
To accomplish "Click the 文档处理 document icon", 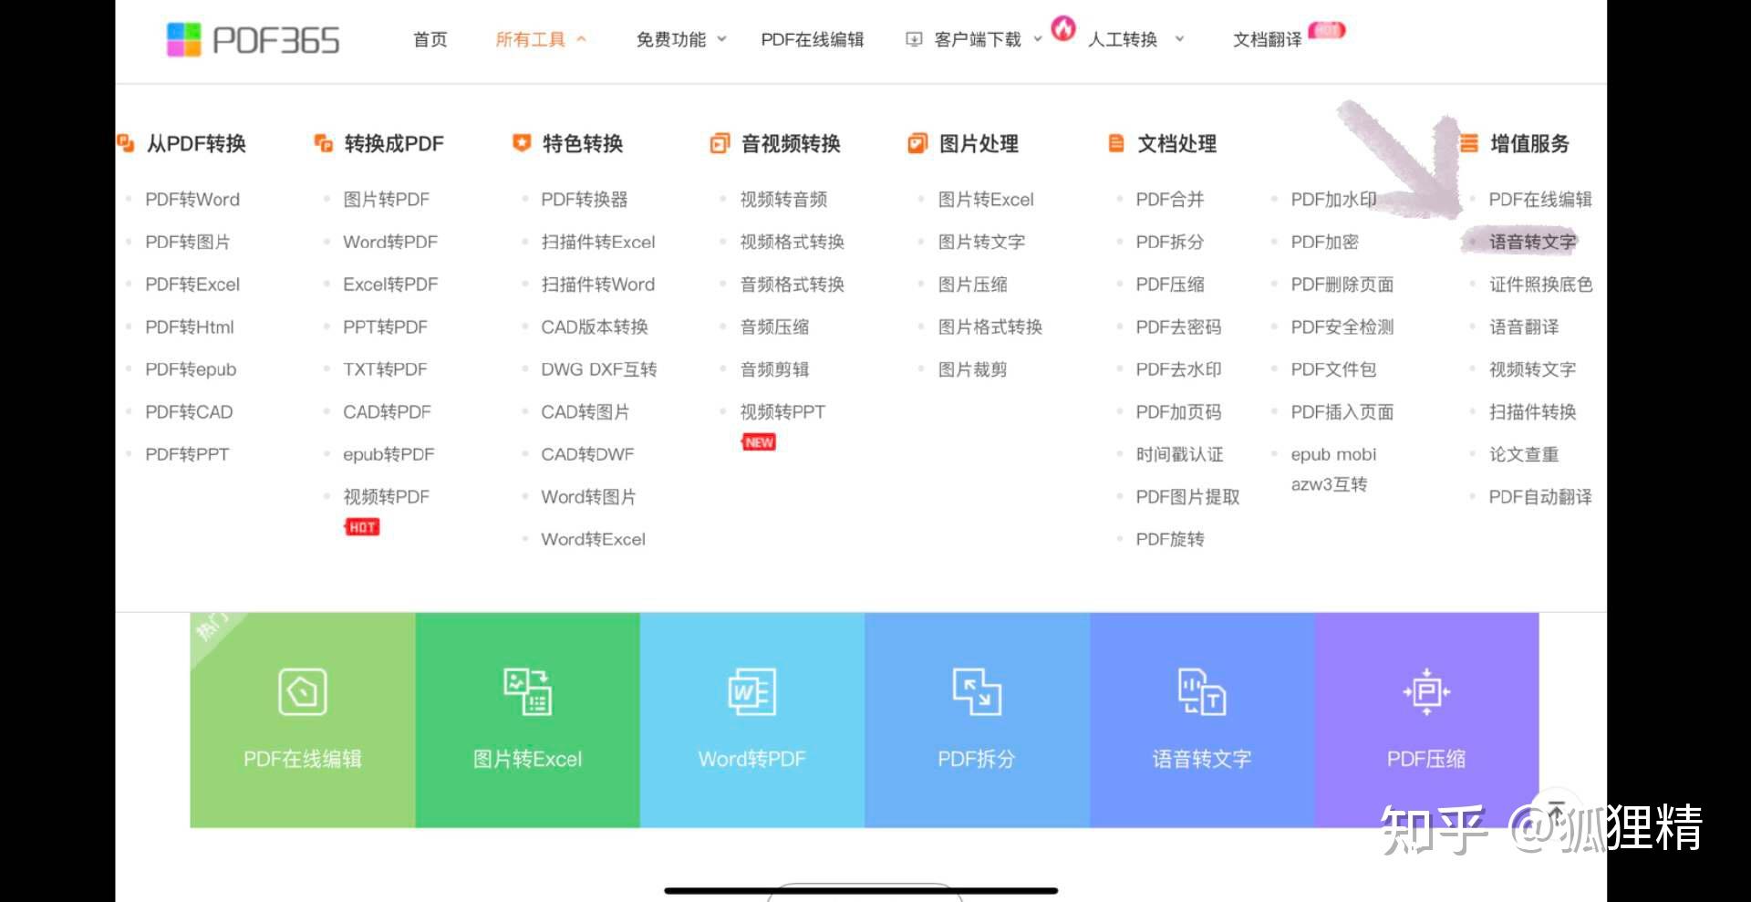I will coord(1116,143).
